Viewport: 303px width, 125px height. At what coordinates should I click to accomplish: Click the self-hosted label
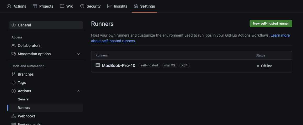click(x=149, y=65)
